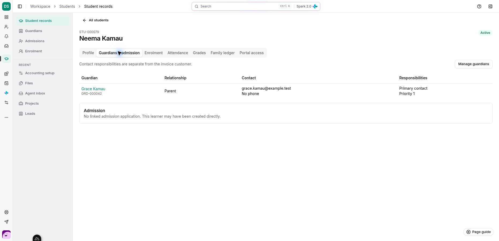The image size is (499, 241).
Task: Open recent Leads item
Action: click(43, 114)
